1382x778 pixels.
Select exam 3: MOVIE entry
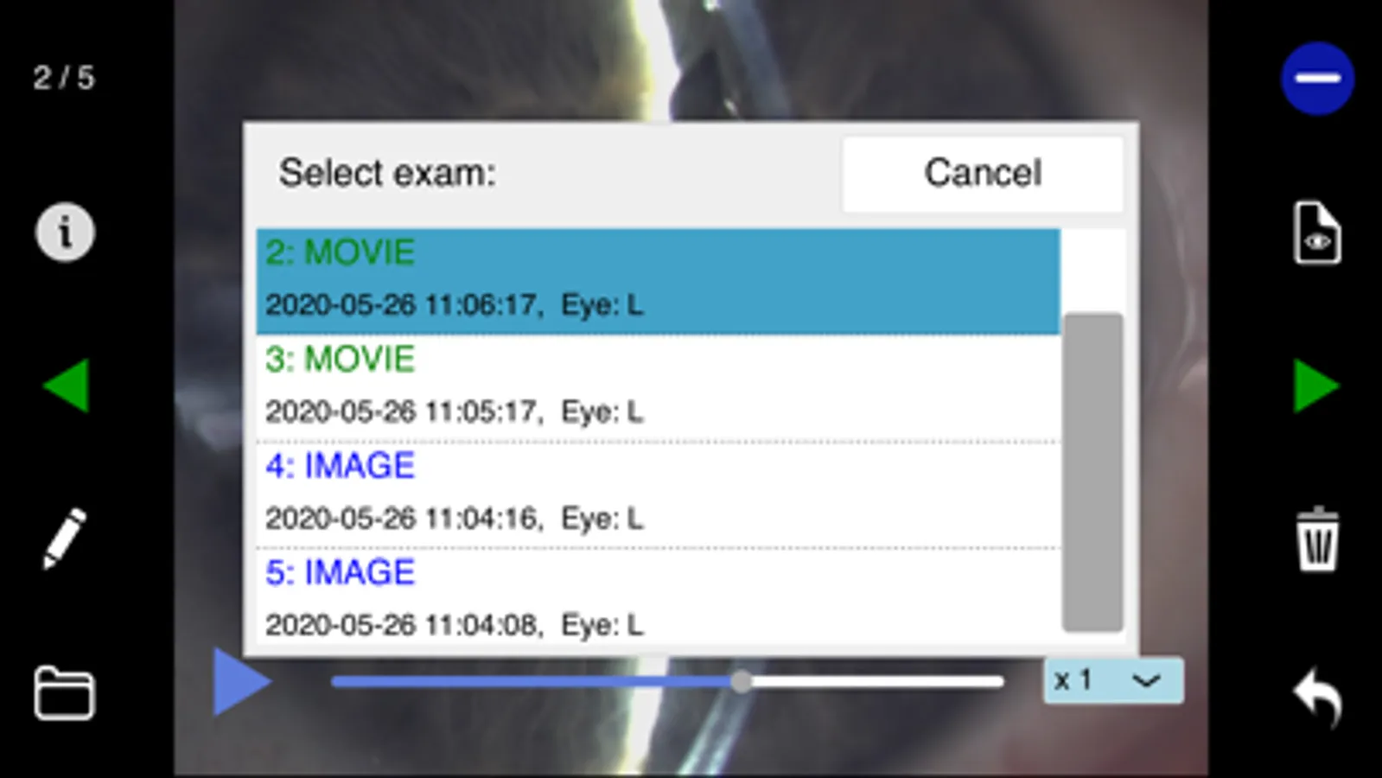coord(657,386)
